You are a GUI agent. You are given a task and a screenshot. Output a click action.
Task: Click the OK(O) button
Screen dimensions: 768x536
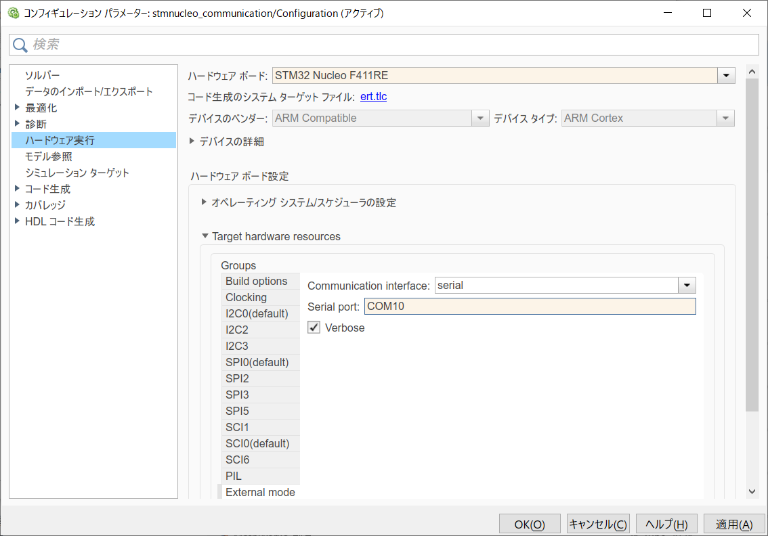530,524
